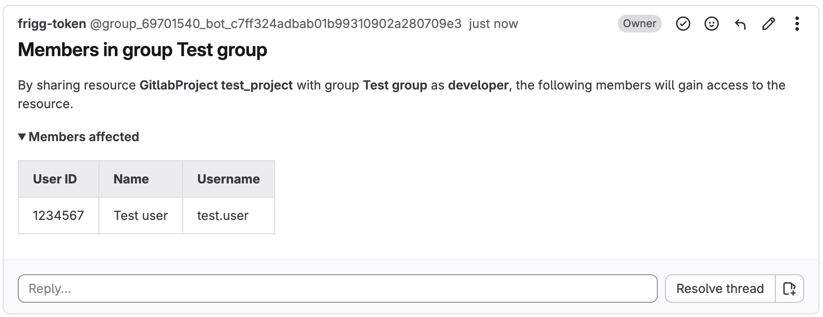Reply to comment via arrow icon
The height and width of the screenshot is (317, 823).
[x=740, y=24]
